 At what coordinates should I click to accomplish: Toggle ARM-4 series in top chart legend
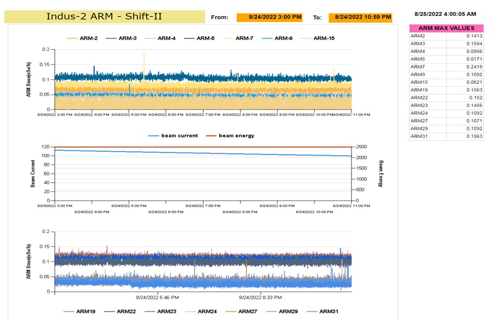tap(160, 38)
